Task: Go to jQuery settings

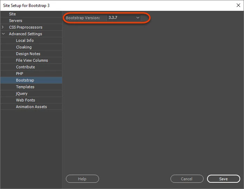Action: pos(31,93)
